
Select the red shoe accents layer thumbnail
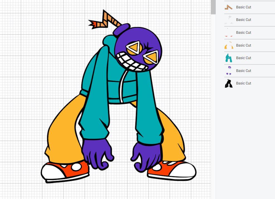click(x=228, y=33)
